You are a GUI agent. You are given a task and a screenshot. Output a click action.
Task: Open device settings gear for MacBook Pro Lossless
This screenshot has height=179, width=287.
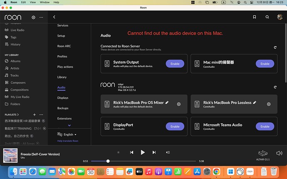click(x=269, y=104)
